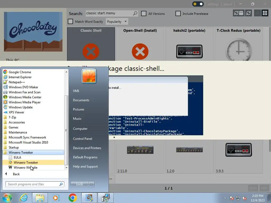Click the Start menu programs scrollbar thumb
The image size is (271, 203).
(66, 130)
